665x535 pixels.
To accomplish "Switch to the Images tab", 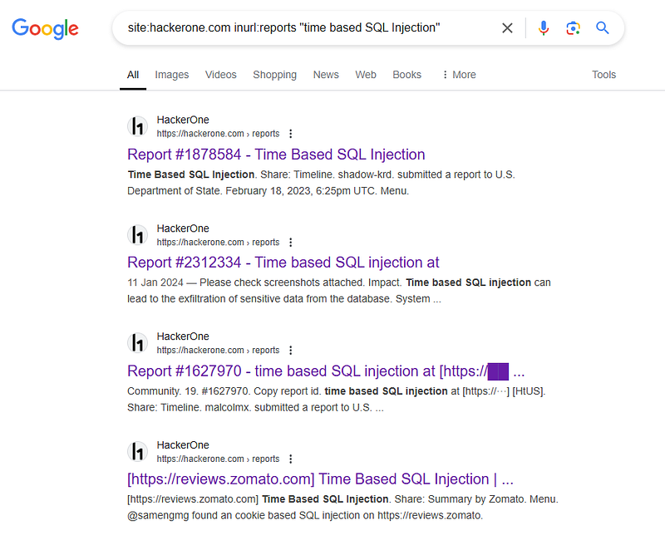I will tap(172, 75).
